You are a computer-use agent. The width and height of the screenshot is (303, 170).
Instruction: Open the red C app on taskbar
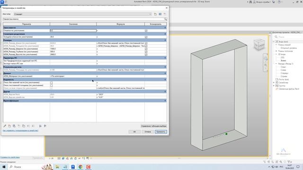(x=89, y=167)
